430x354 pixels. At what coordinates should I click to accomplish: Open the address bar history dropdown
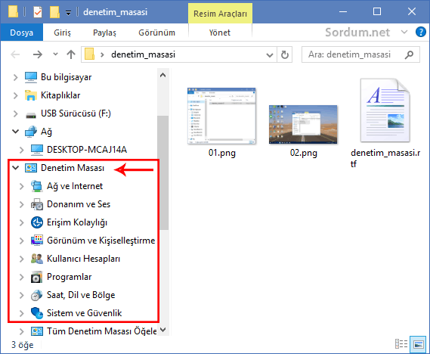tap(270, 55)
